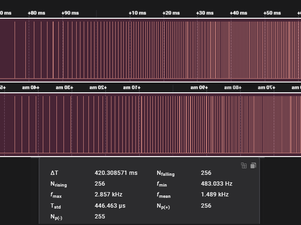Click the ΔT label
Viewport: 301px width, 225px height.
pos(54,173)
